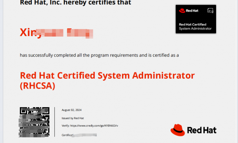Click the "Red Hat Certified" text in the badge
238x143 pixels.
click(193, 25)
